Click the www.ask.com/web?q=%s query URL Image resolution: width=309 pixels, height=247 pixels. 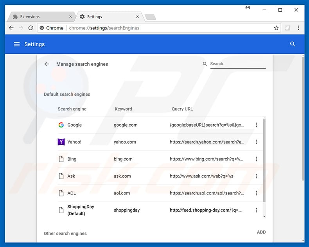pyautogui.click(x=201, y=176)
